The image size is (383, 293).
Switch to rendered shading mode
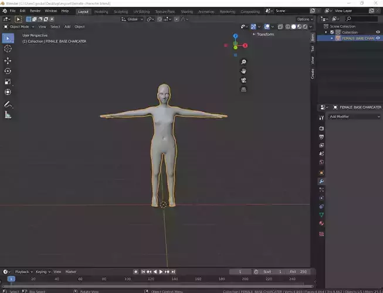tap(305, 27)
